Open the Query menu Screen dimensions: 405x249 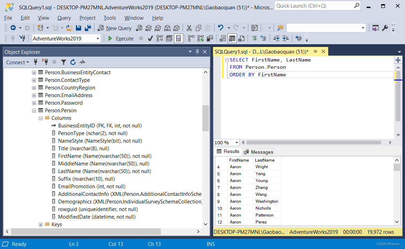[x=64, y=18]
